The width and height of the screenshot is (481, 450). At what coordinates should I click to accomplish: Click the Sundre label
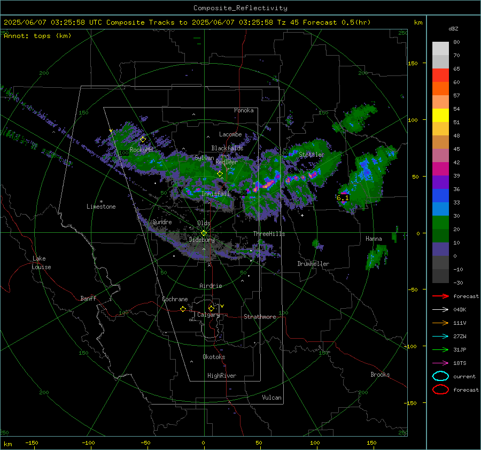pos(162,222)
